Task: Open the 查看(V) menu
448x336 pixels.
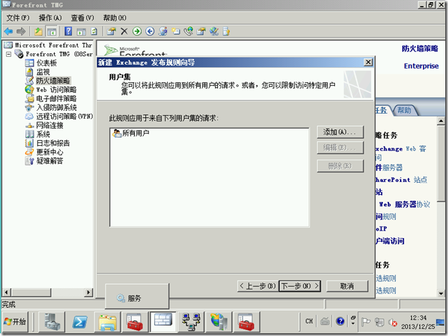Action: click(82, 18)
